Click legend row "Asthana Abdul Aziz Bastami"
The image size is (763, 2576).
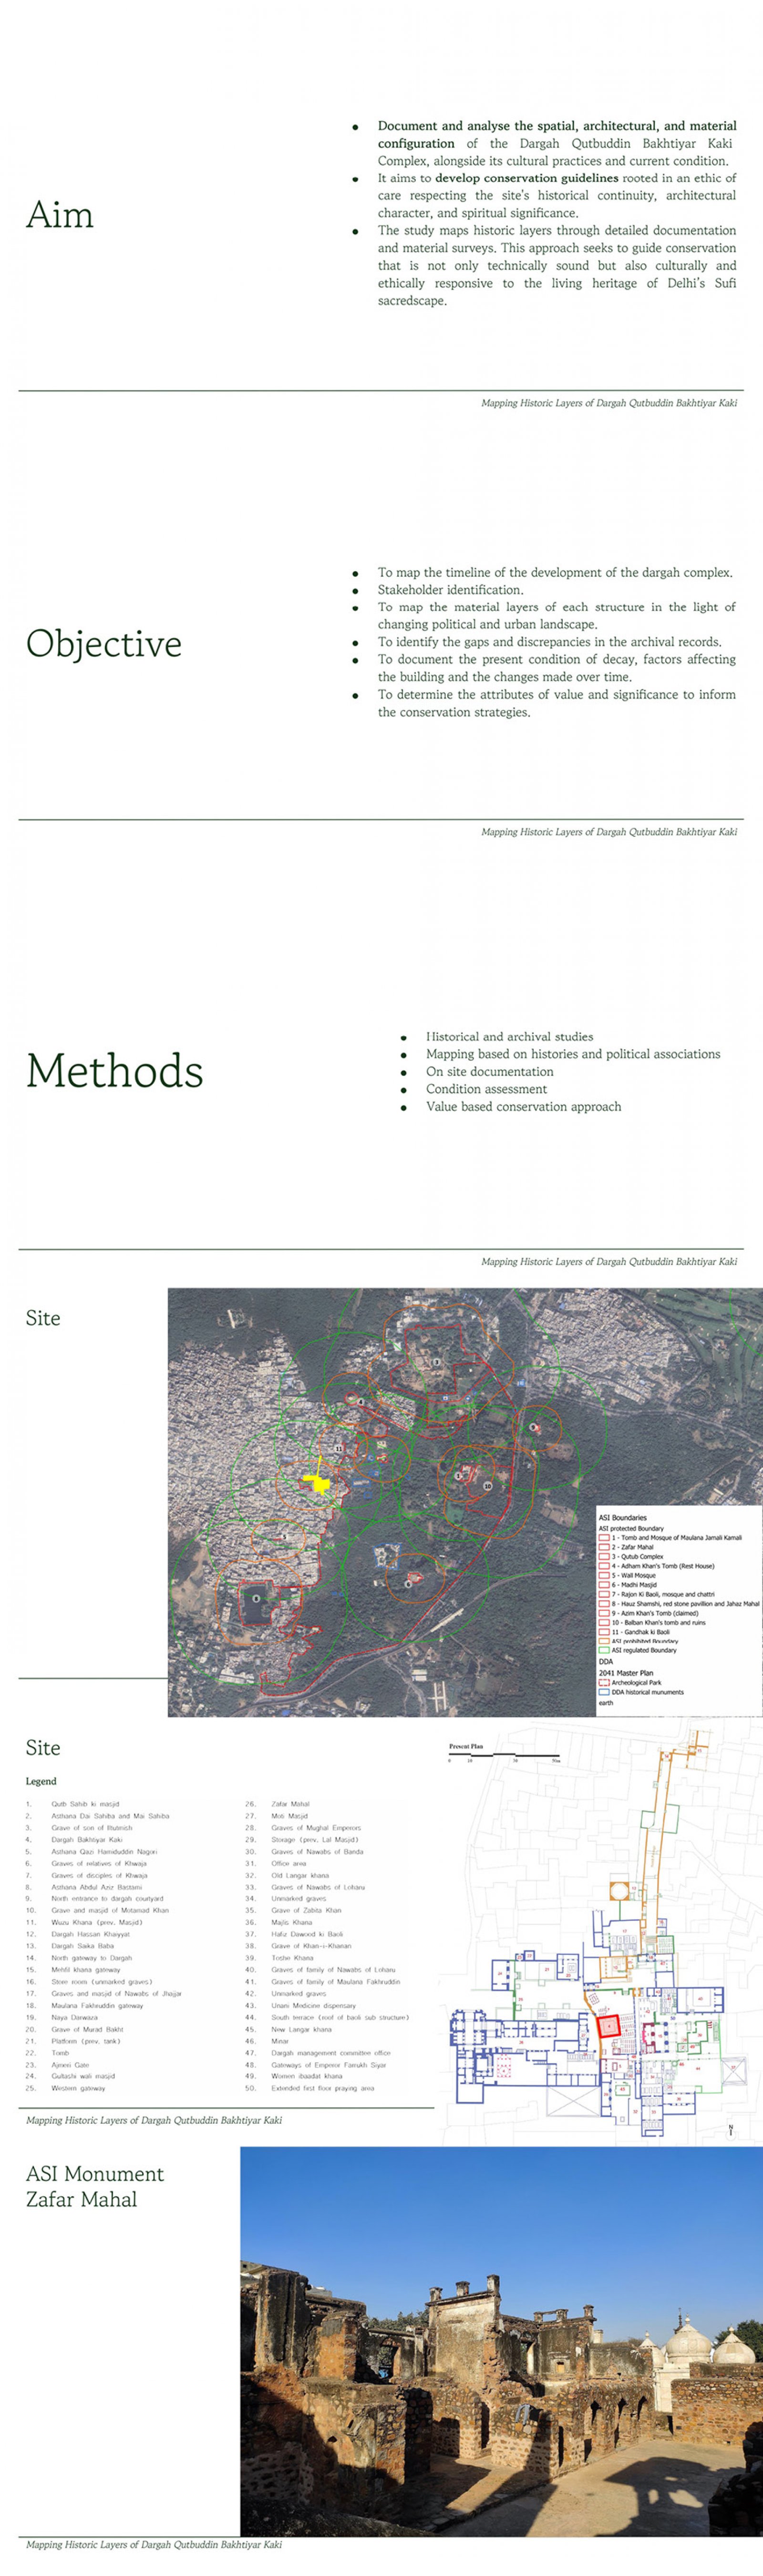[x=96, y=1887]
